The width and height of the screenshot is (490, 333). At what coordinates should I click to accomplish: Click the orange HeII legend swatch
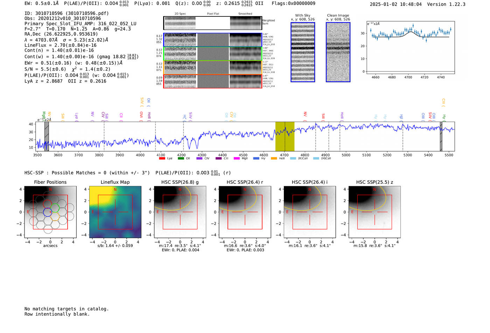274,158
